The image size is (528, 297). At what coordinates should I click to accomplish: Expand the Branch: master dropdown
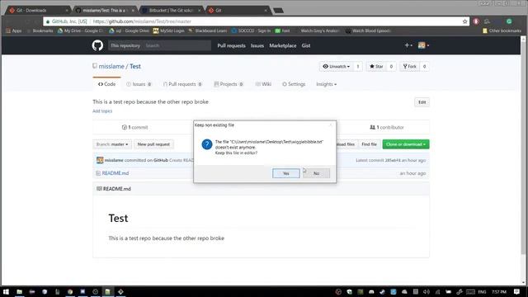point(112,144)
